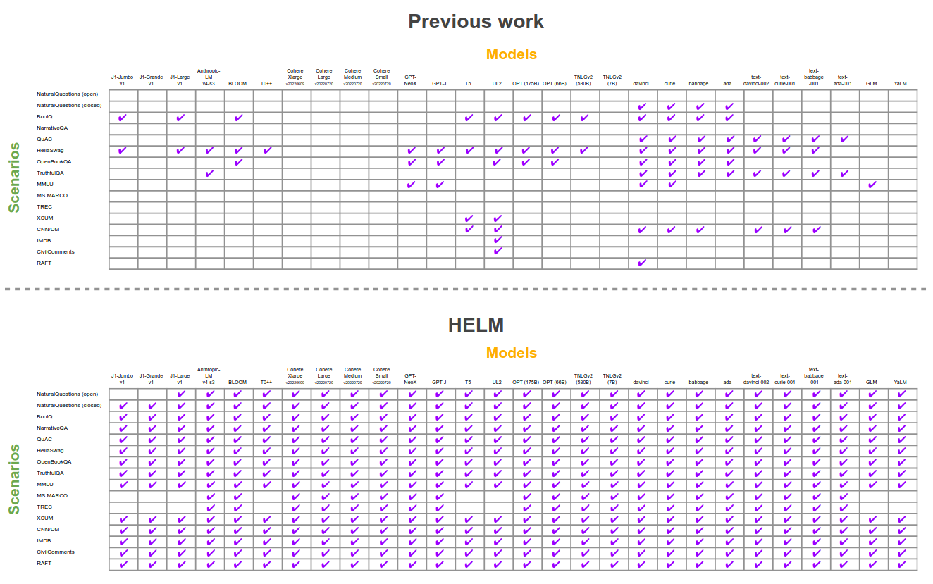933x584 pixels.
Task: Select the NaturalQuestions (closed) / ada checkmark in Previous work
Action: tap(729, 107)
